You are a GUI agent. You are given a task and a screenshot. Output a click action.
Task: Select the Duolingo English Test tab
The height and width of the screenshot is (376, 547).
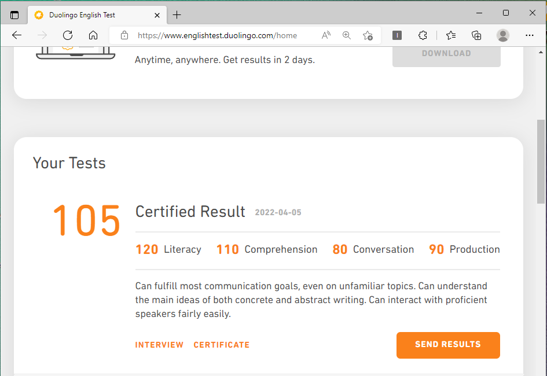[97, 15]
